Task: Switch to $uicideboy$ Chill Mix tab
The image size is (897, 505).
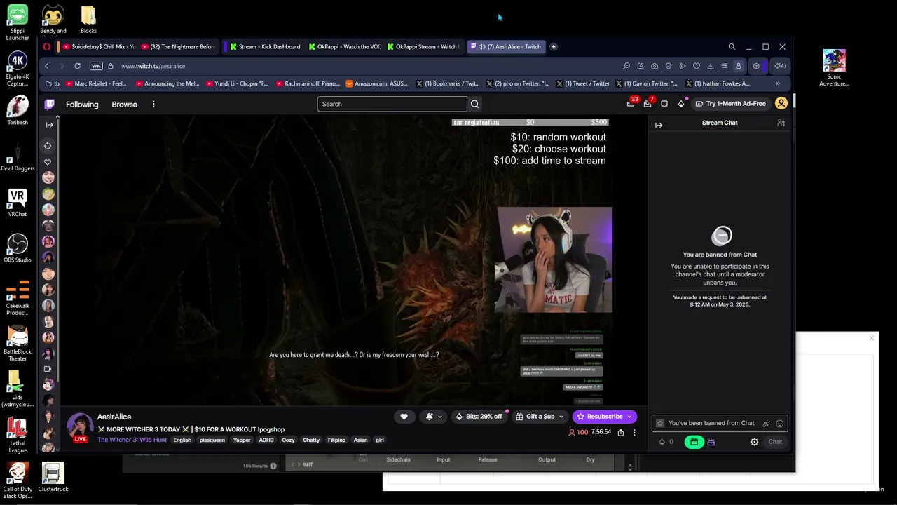Action: [98, 47]
